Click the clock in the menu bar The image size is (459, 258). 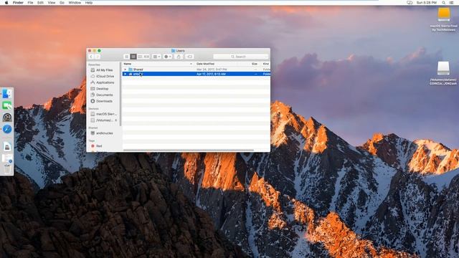(427, 2)
